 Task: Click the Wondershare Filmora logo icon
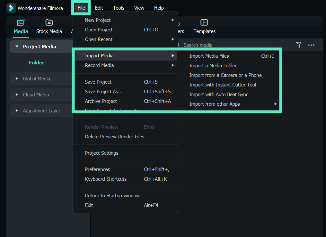11,8
